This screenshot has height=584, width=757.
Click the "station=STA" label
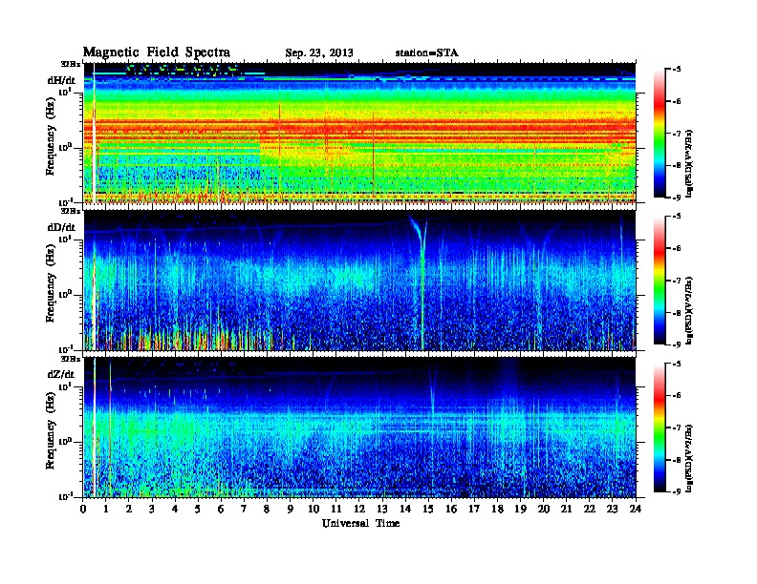tap(427, 53)
